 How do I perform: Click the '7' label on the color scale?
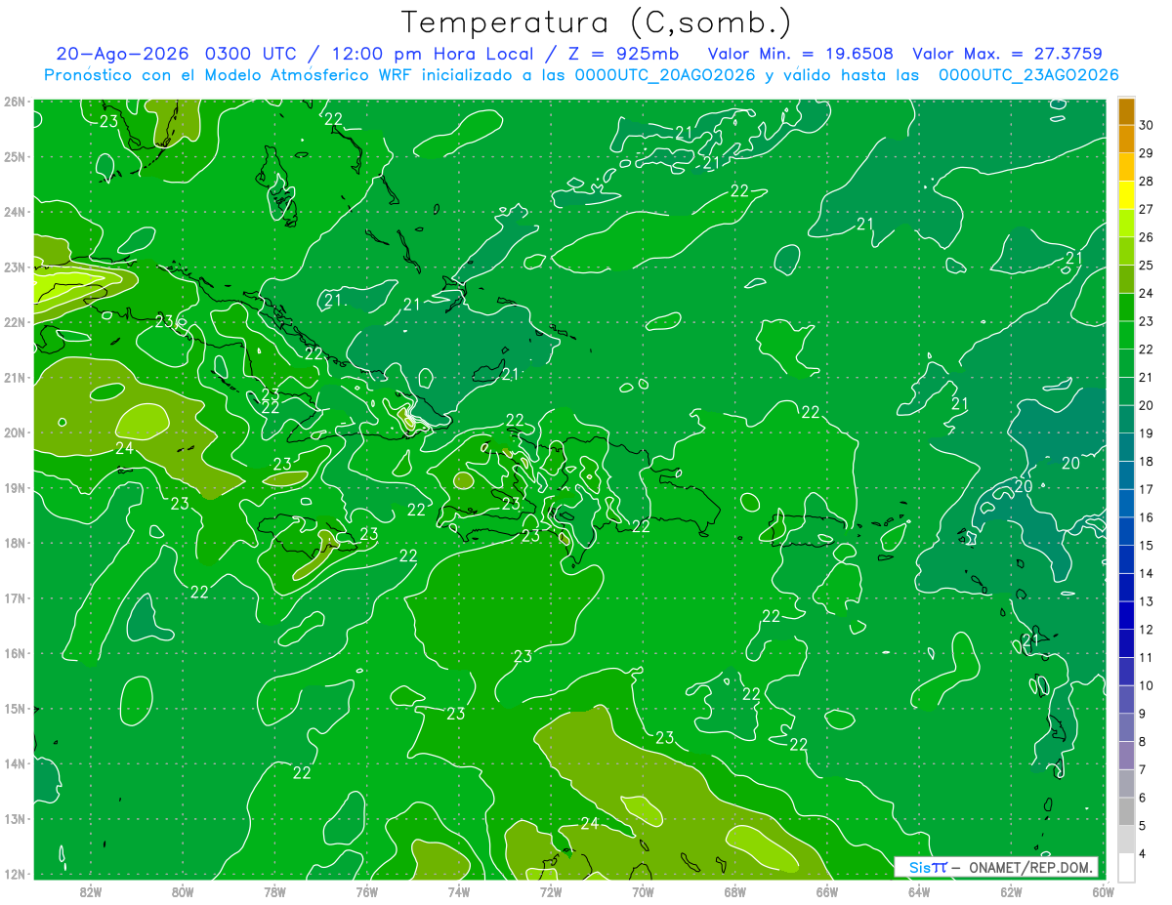tap(1143, 769)
